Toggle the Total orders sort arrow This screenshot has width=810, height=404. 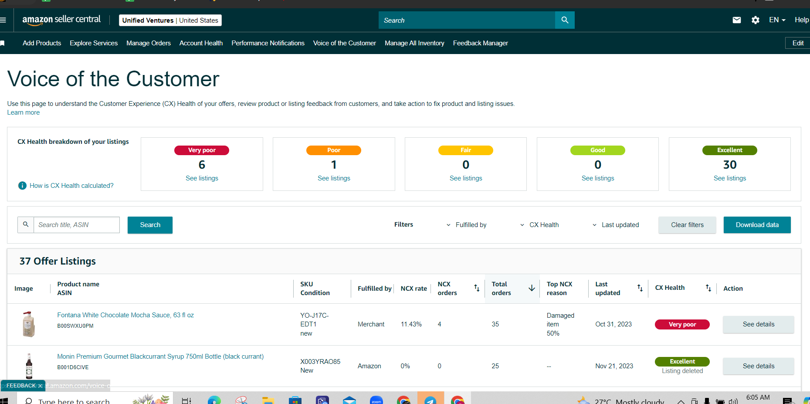pos(532,288)
